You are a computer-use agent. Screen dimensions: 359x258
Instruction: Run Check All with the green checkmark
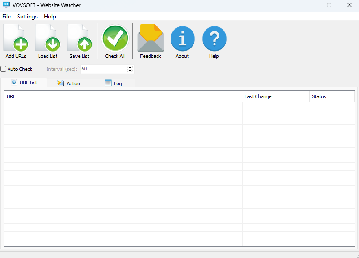115,41
